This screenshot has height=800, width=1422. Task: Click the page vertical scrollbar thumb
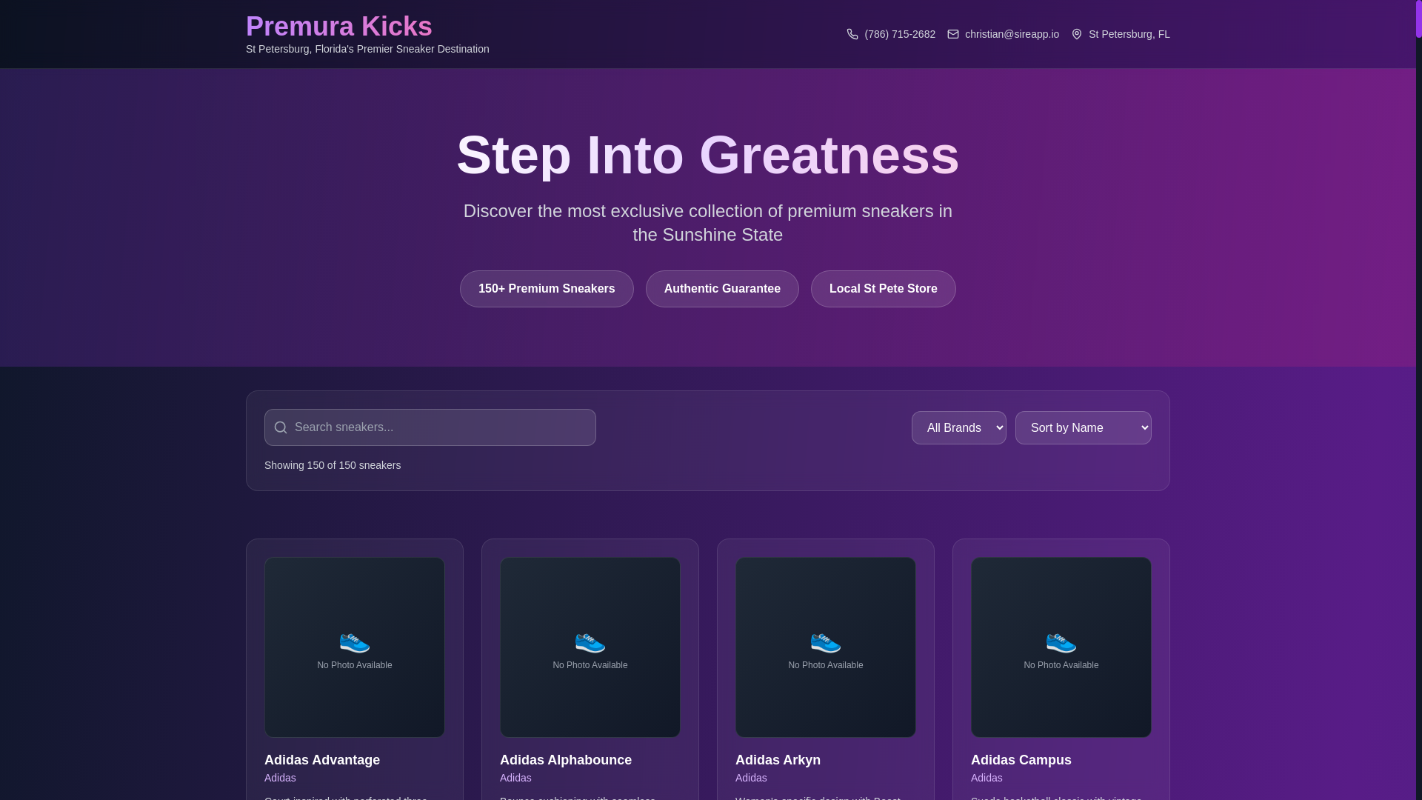coord(1419,19)
